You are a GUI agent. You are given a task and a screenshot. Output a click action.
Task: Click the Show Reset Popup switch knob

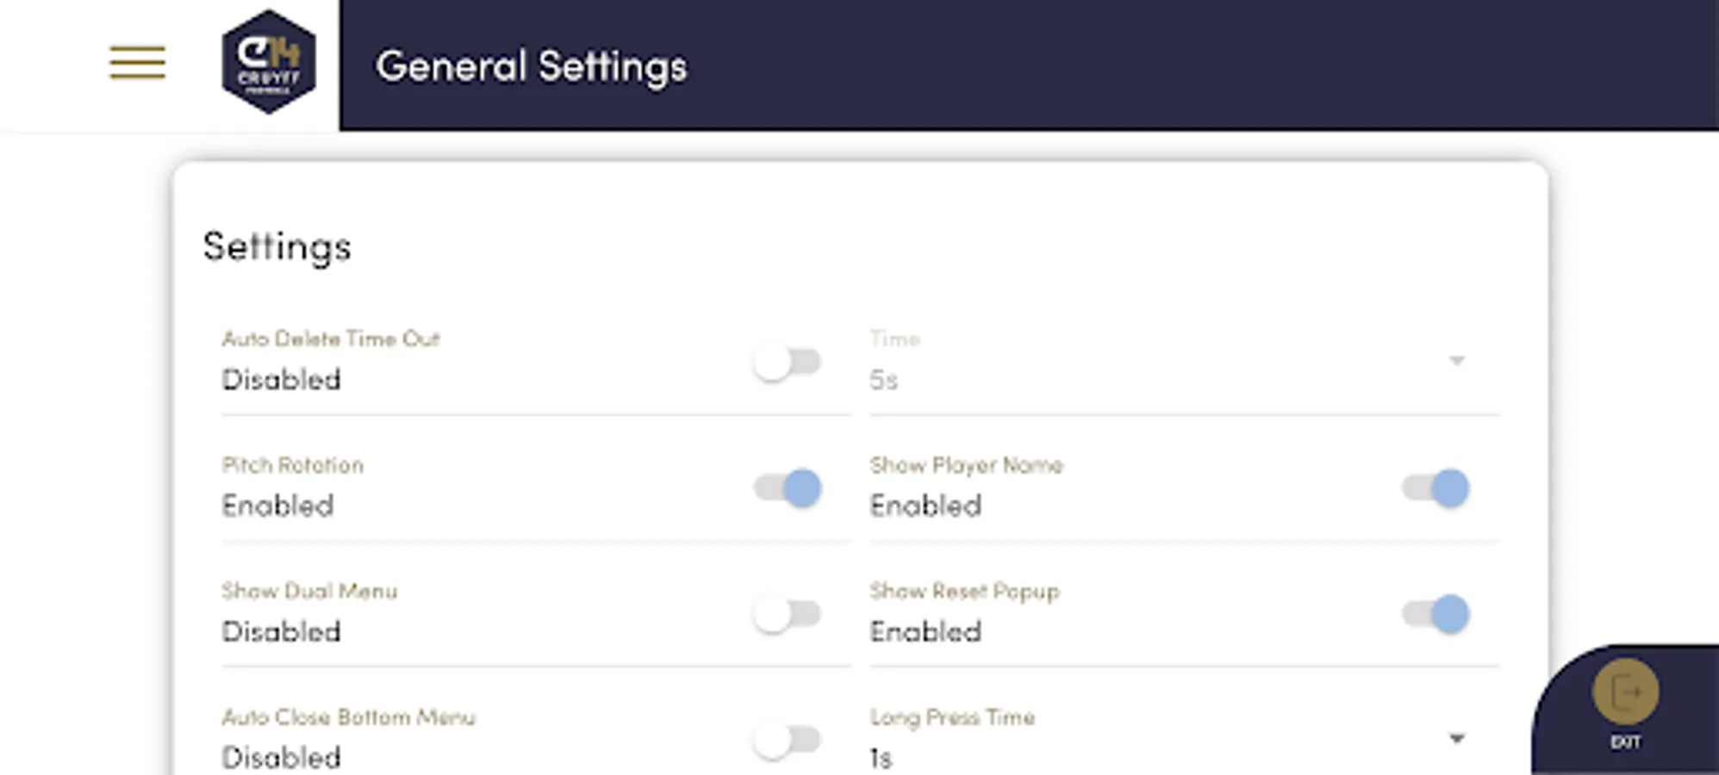(1450, 614)
